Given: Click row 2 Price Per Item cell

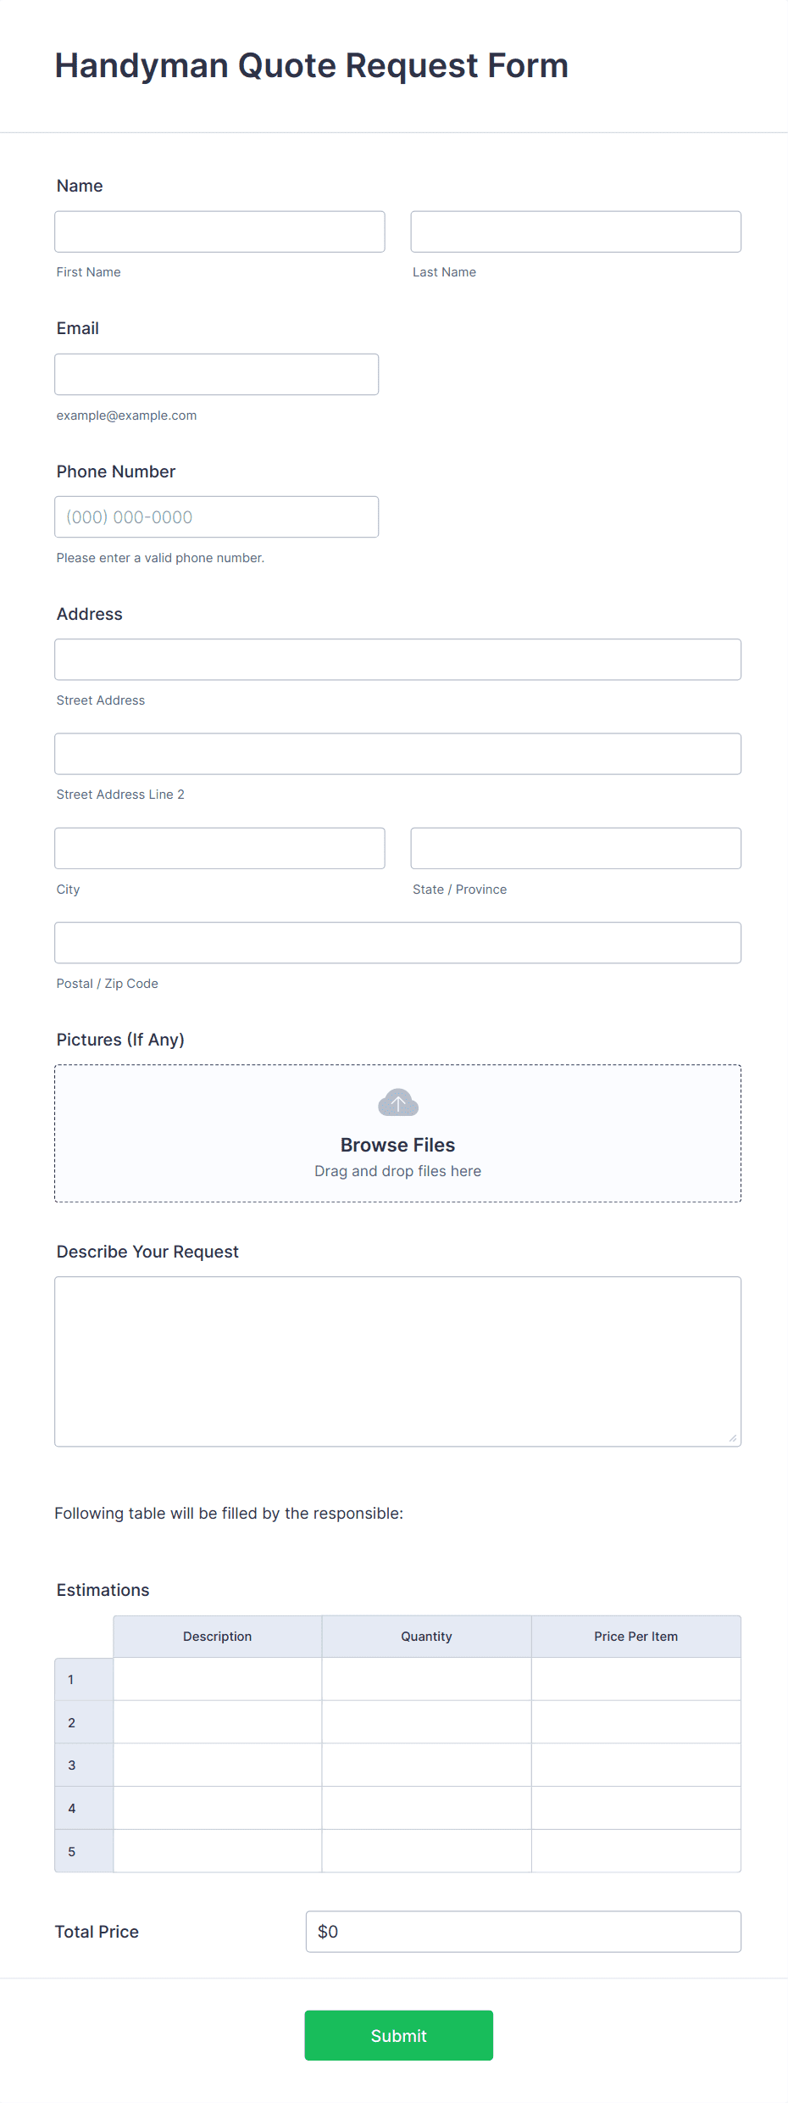Looking at the screenshot, I should point(636,1721).
